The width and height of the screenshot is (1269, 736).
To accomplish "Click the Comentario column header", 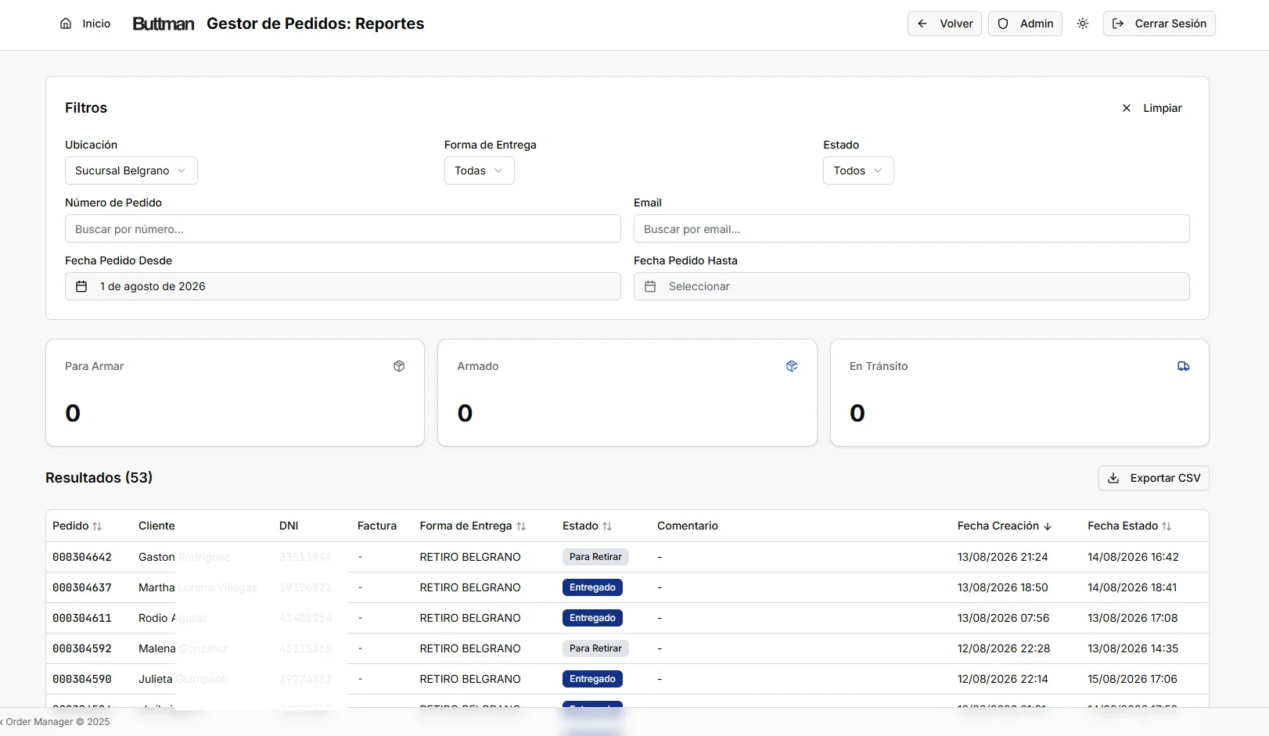I will coord(688,526).
